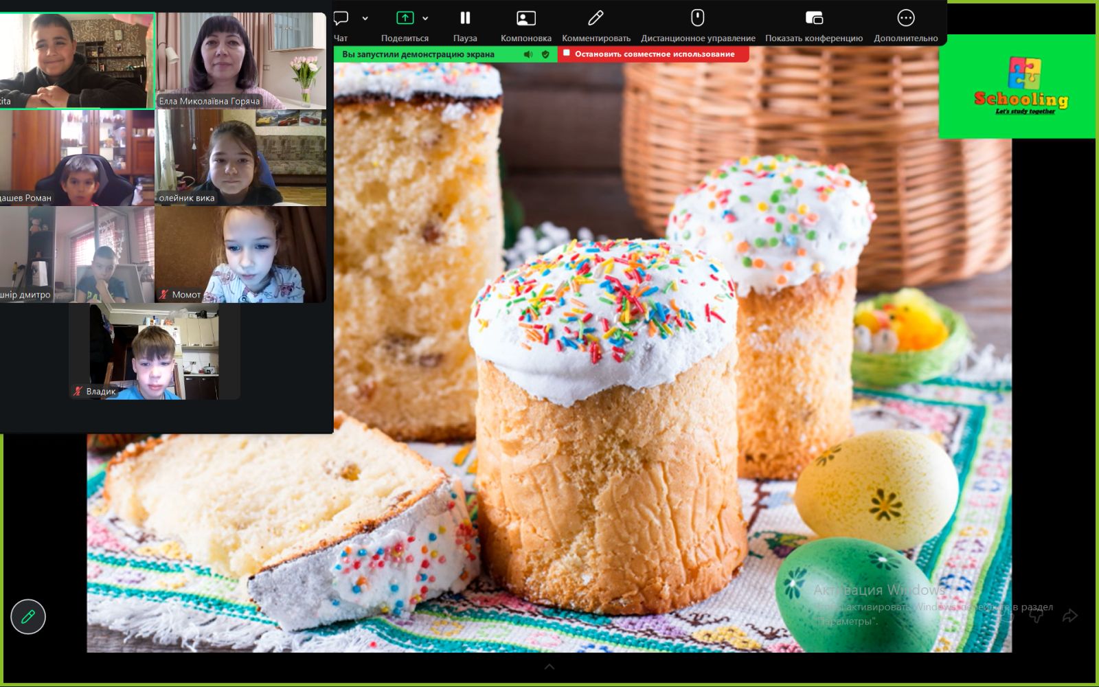Click the green security shield icon
The height and width of the screenshot is (687, 1099).
click(545, 54)
